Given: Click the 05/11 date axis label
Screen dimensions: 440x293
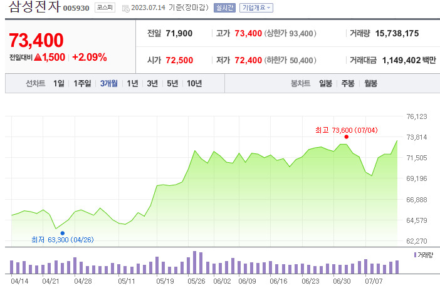Looking at the screenshot, I should (127, 281).
